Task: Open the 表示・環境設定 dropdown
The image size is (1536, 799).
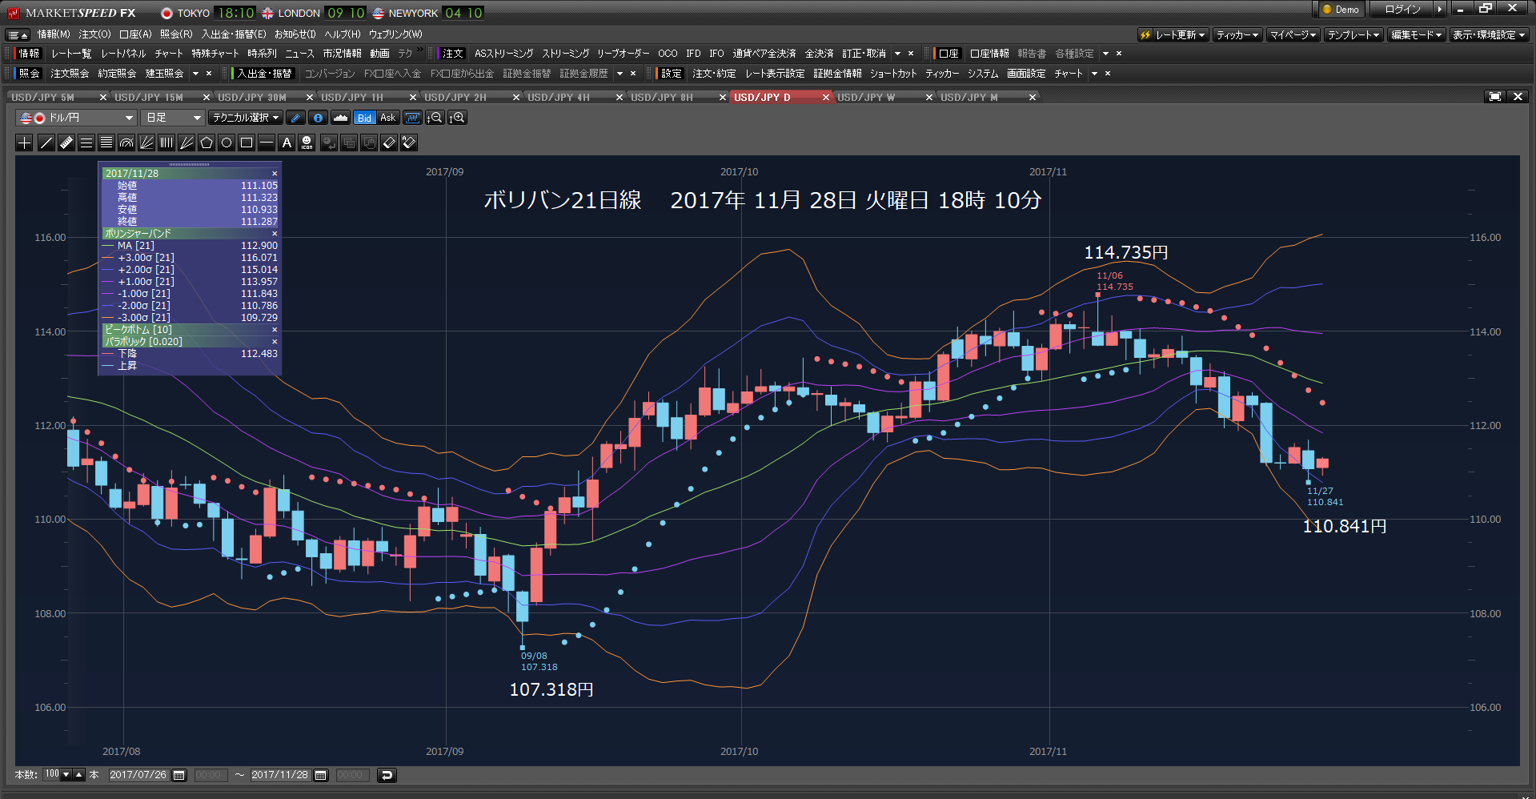Action: (1490, 35)
